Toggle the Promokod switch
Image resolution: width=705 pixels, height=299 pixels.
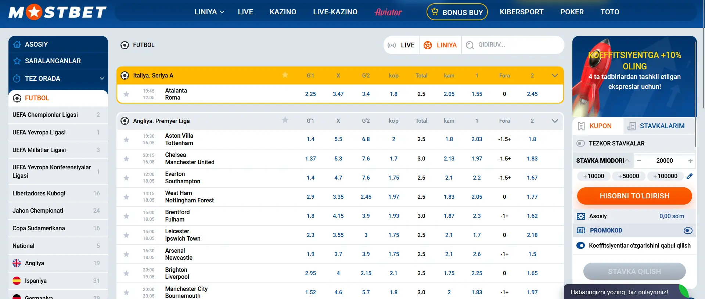(688, 231)
